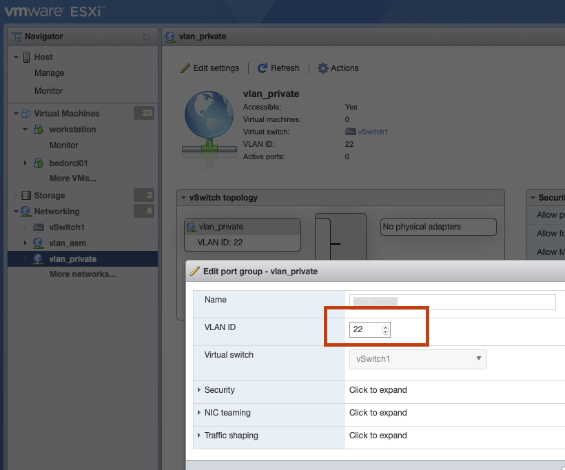The width and height of the screenshot is (565, 470).
Task: Click 'Click to expand' beside Security
Action: pyautogui.click(x=378, y=390)
